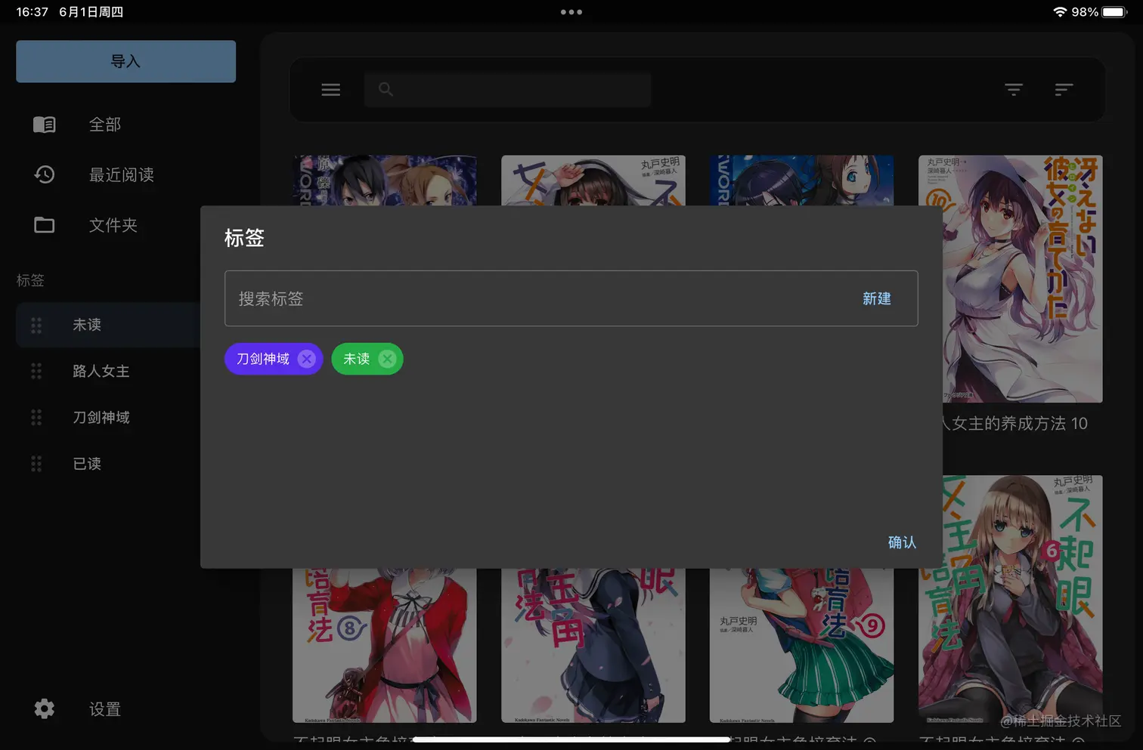Open 最近阅读 history icon
Viewport: 1143px width, 750px height.
[45, 174]
